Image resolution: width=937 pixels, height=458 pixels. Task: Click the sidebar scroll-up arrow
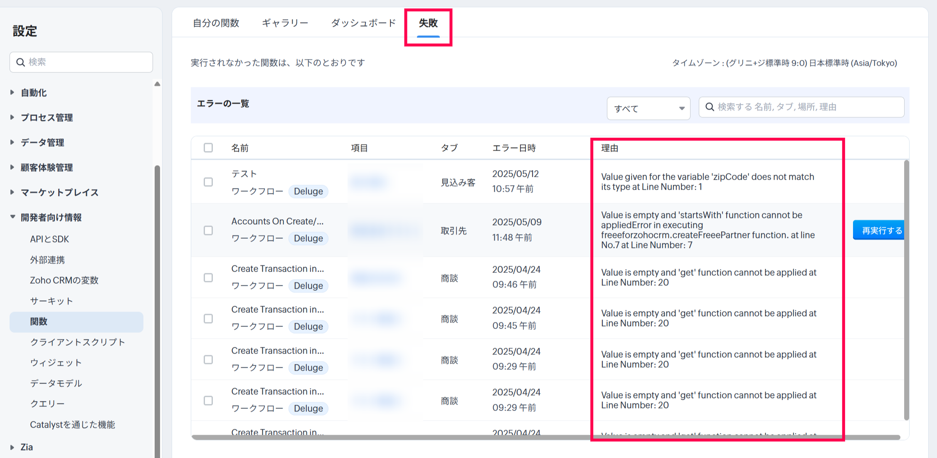pyautogui.click(x=157, y=84)
